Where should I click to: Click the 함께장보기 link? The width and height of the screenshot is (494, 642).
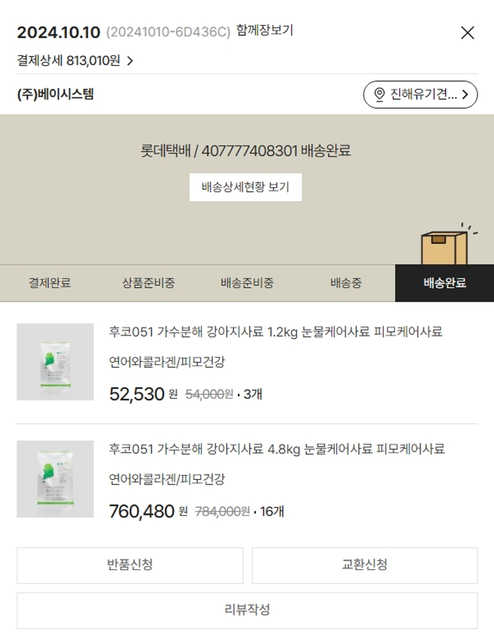click(264, 31)
